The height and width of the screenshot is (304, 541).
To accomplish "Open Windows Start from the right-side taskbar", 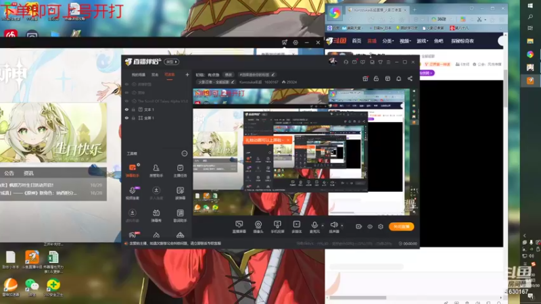I will (530, 6).
